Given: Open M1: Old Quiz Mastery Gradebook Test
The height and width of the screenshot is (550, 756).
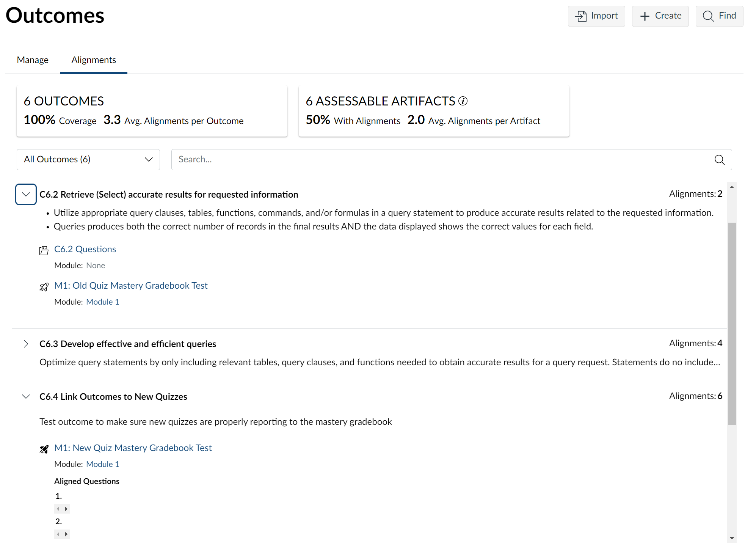Looking at the screenshot, I should coord(131,286).
